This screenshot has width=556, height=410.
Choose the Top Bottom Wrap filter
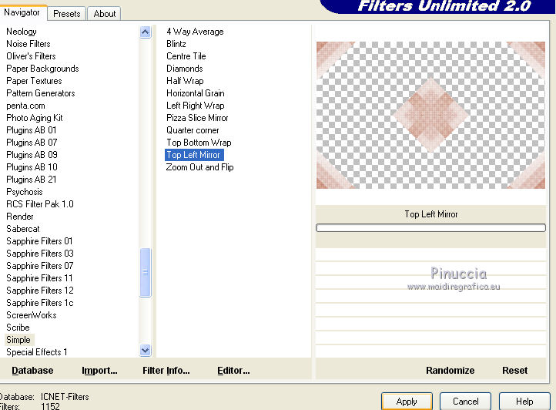(199, 143)
